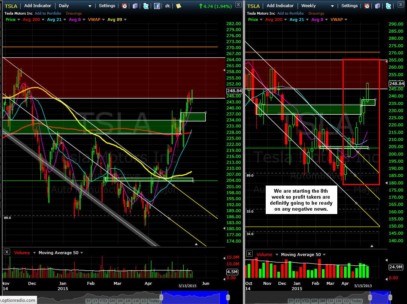The height and width of the screenshot is (304, 407).
Task: Select 6M range in Daily chart
Action: coord(112,301)
